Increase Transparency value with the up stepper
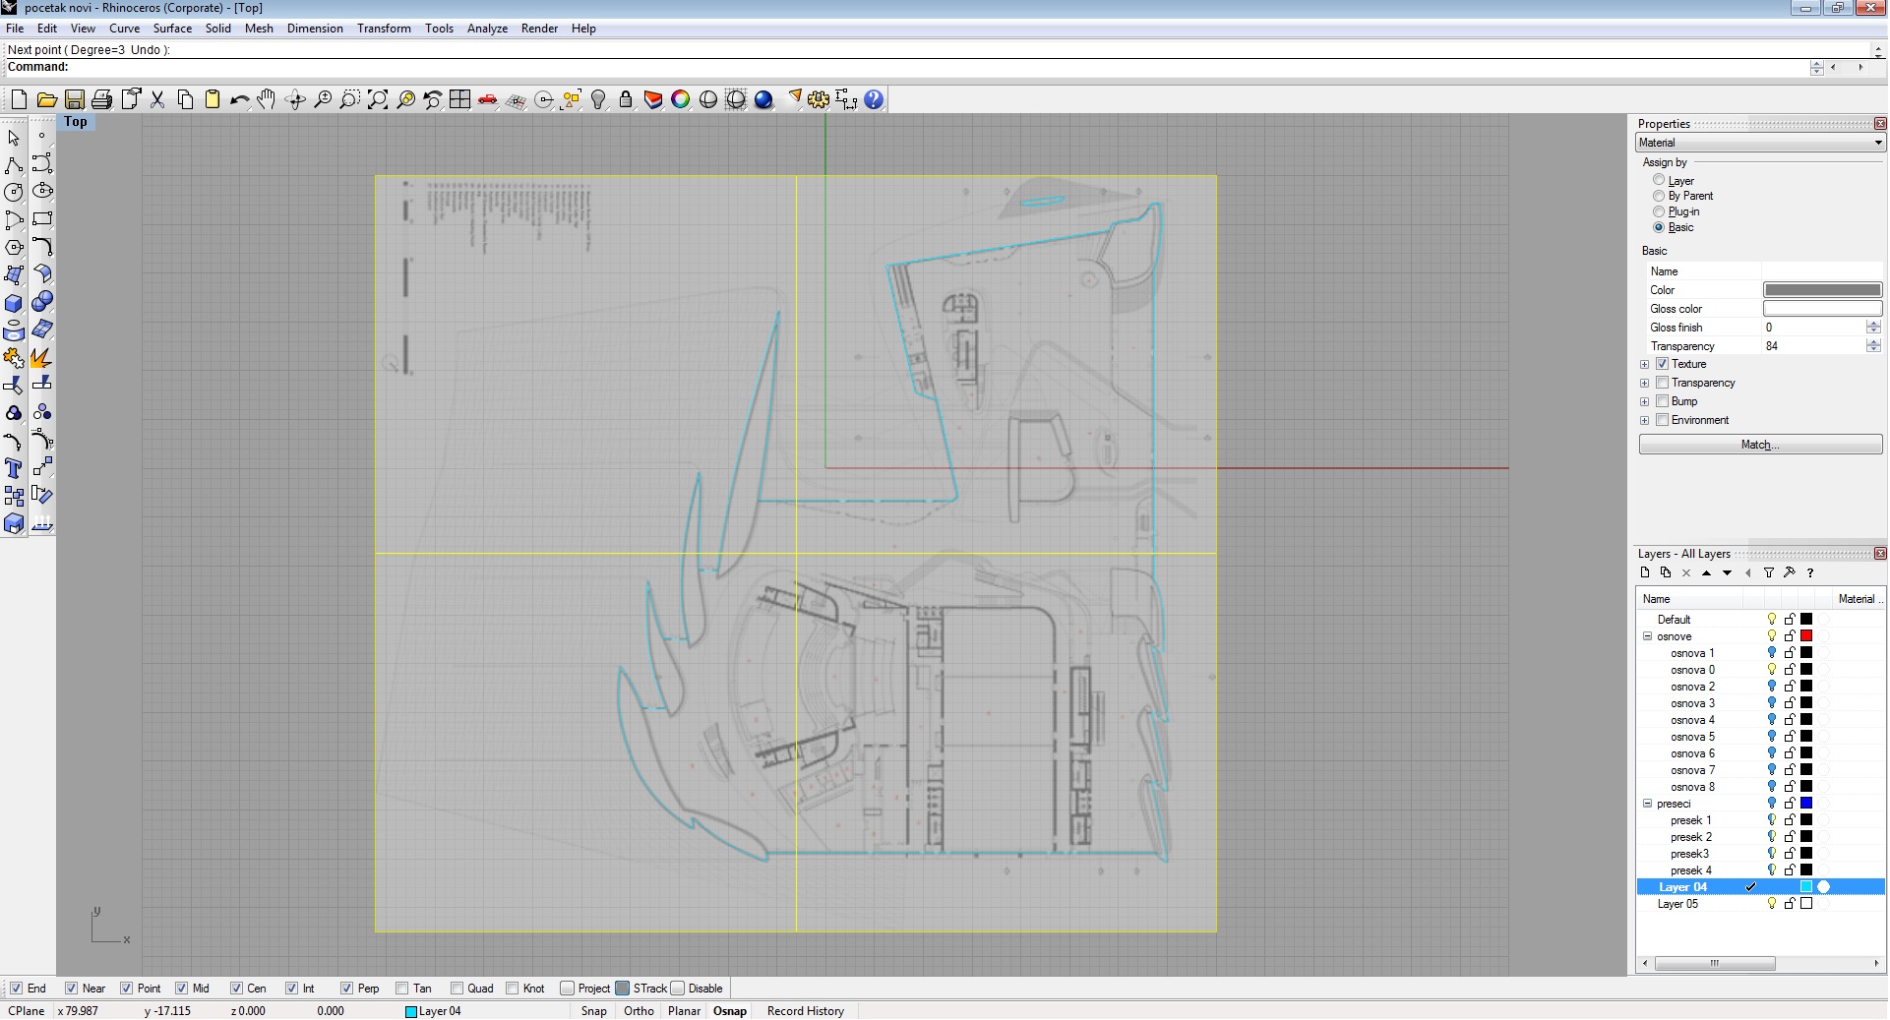Image resolution: width=1890 pixels, height=1020 pixels. pyautogui.click(x=1873, y=342)
